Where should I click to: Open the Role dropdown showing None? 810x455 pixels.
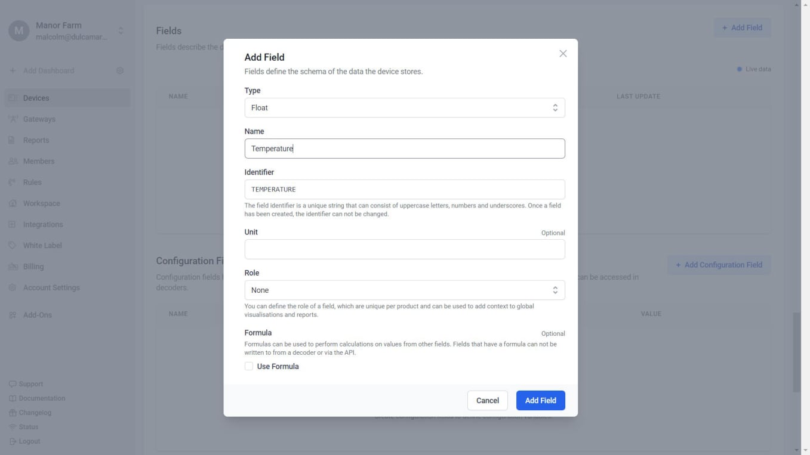pyautogui.click(x=404, y=290)
